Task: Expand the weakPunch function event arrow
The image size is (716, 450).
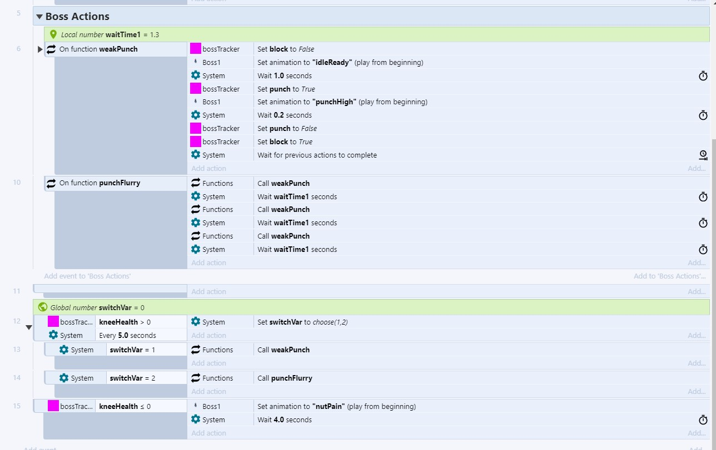Action: tap(39, 49)
